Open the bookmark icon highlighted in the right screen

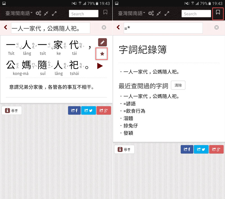218,13
